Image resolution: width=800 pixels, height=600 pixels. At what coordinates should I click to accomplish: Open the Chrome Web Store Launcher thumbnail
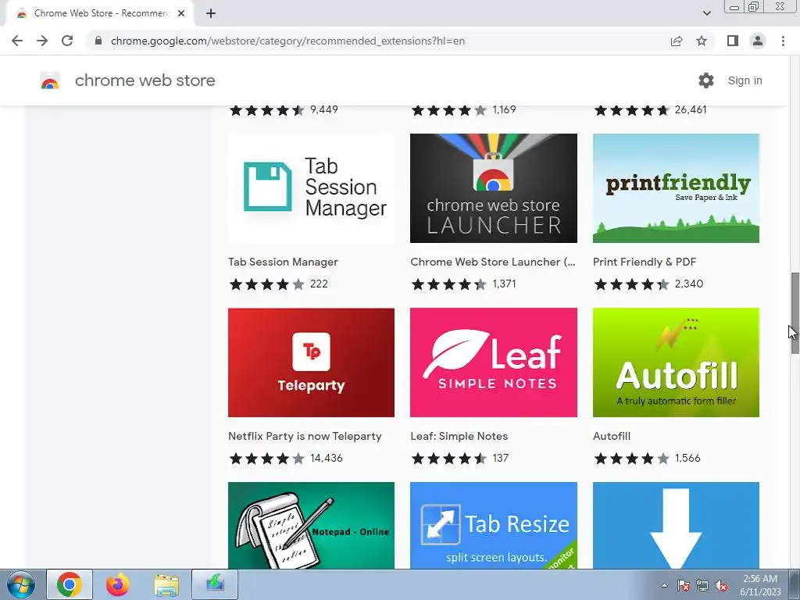coord(494,188)
